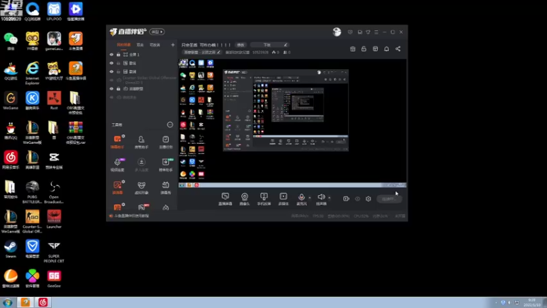The image size is (547, 308).
Task: Switch to the second scene tab
Action: tap(140, 44)
